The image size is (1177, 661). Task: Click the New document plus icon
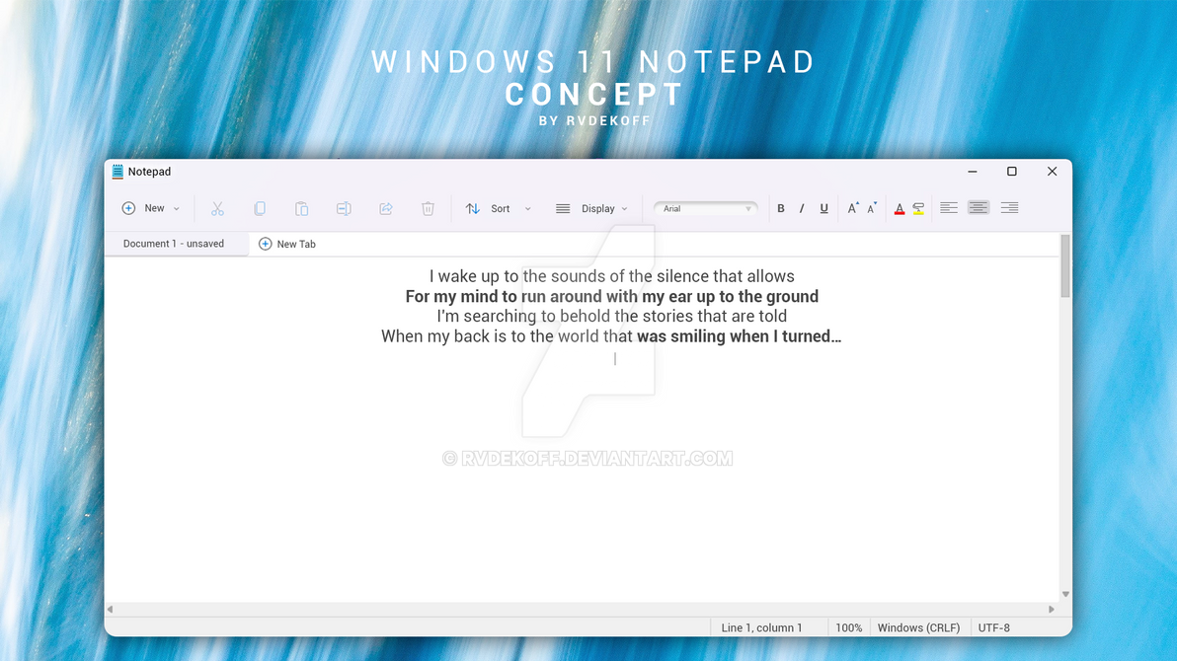click(128, 208)
